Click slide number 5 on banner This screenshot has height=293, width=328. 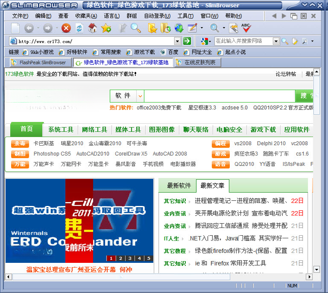pos(149,258)
